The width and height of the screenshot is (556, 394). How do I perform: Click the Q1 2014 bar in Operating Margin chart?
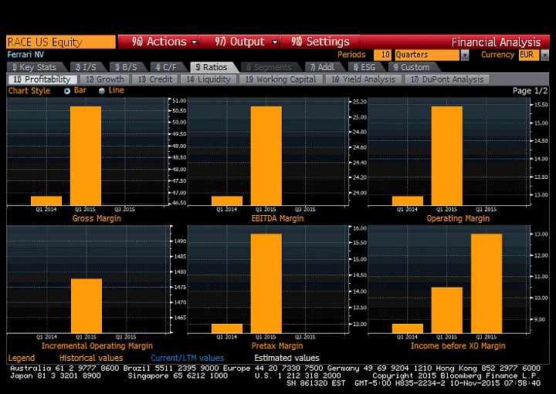point(408,200)
